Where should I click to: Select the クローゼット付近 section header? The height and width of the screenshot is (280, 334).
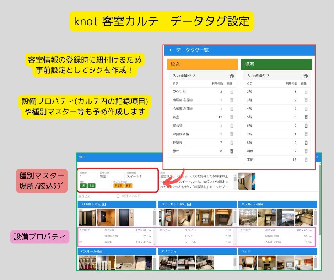pos(197,204)
